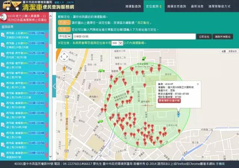Image resolution: width=239 pixels, height=168 pixels.
Task: Click the green truck icon below the pegman area near bottom-left of circle
Action: click(100, 121)
